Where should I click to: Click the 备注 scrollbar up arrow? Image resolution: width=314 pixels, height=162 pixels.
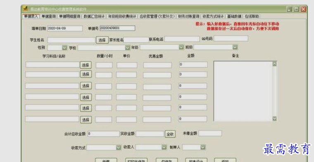(275, 64)
